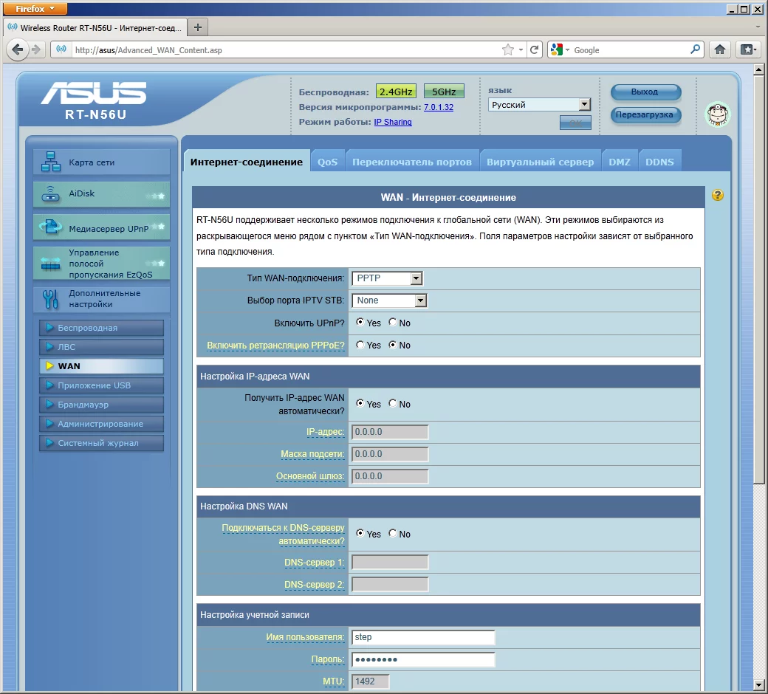
Task: Select No for automatic DNS server
Action: (x=393, y=533)
